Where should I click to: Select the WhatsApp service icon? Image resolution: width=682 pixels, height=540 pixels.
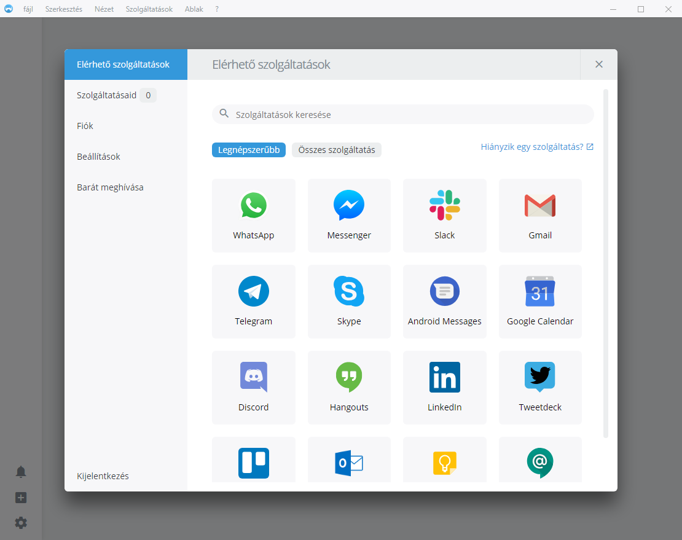pyautogui.click(x=253, y=206)
